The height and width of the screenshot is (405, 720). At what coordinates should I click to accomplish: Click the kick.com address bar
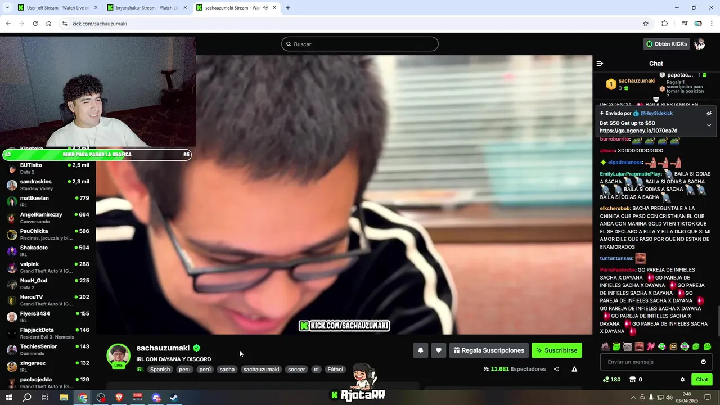click(x=354, y=24)
